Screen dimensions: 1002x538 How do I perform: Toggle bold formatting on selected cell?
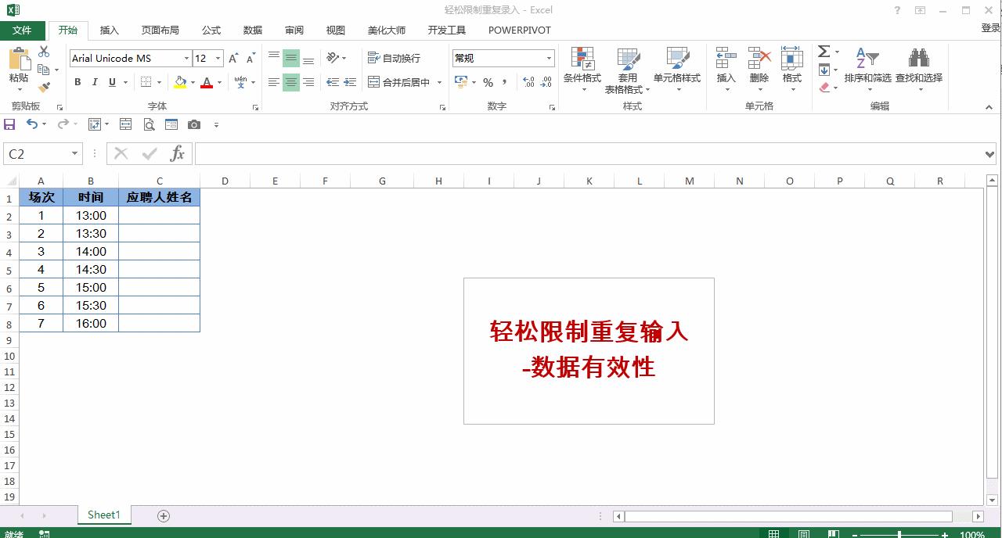(x=77, y=81)
